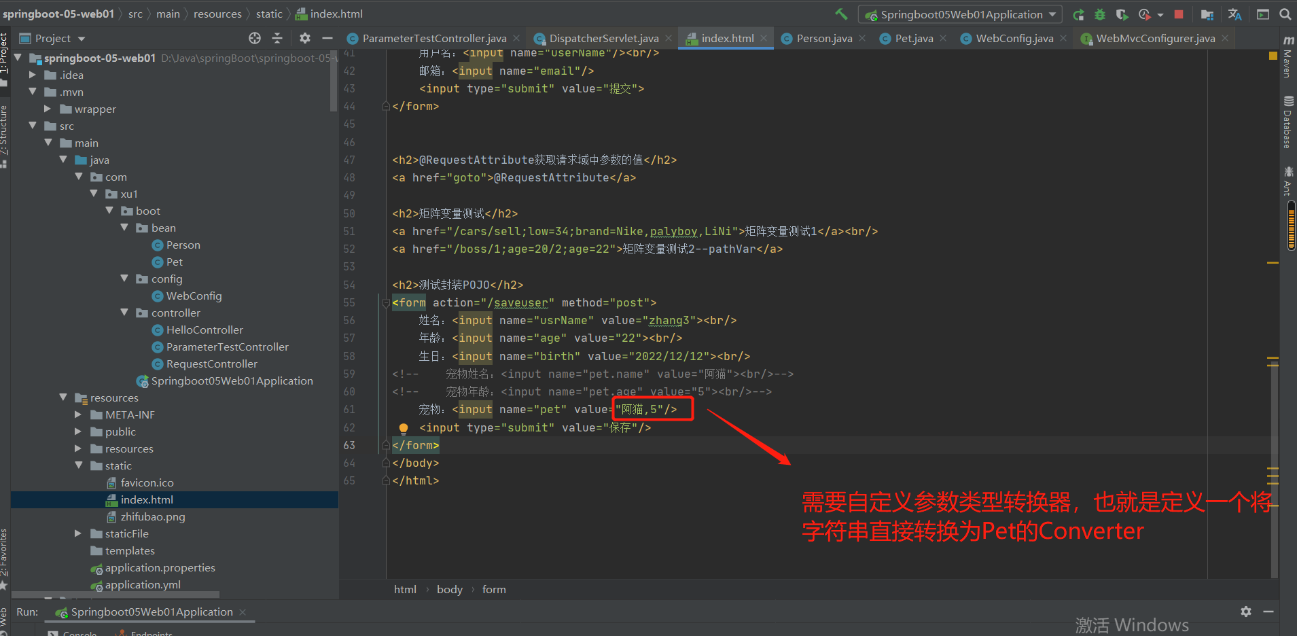This screenshot has width=1297, height=636.
Task: Switch to WebConfig.java tab
Action: pyautogui.click(x=1014, y=38)
